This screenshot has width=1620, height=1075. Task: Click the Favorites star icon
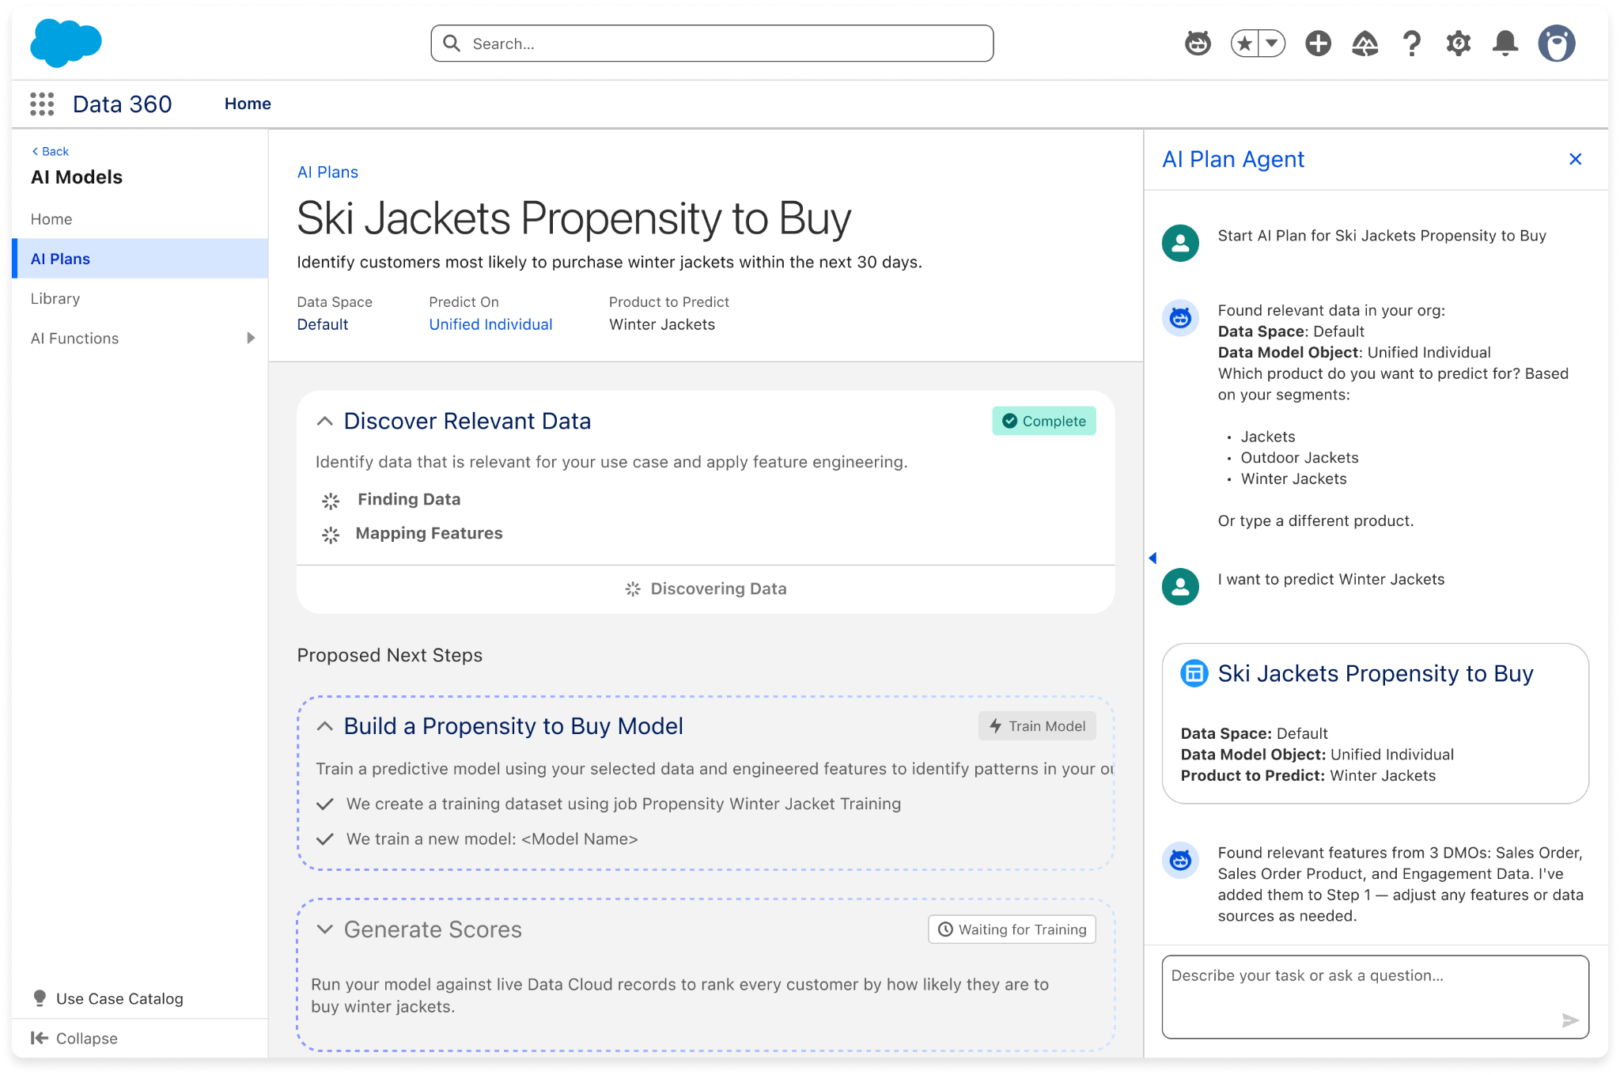[1245, 44]
